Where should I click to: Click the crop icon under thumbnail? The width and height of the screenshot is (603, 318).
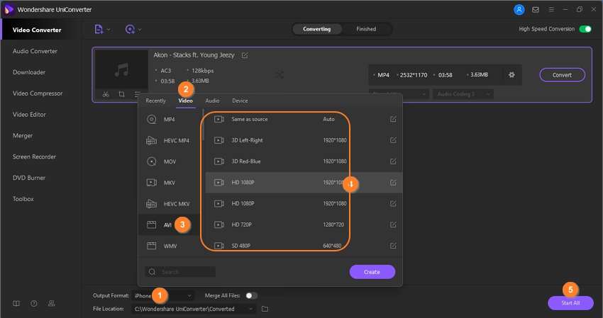point(121,94)
